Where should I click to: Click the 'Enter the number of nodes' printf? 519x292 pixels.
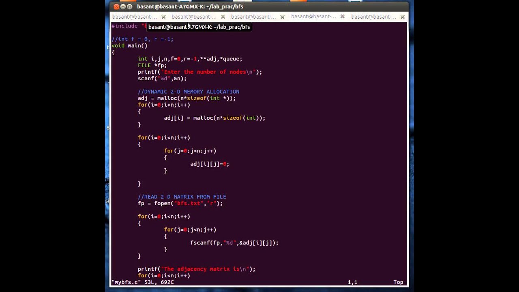pyautogui.click(x=200, y=72)
